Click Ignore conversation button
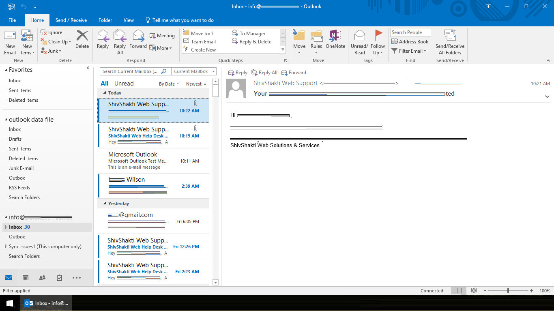554x311 pixels. (52, 32)
